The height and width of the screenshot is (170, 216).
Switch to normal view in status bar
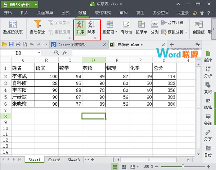pyautogui.click(x=115, y=166)
